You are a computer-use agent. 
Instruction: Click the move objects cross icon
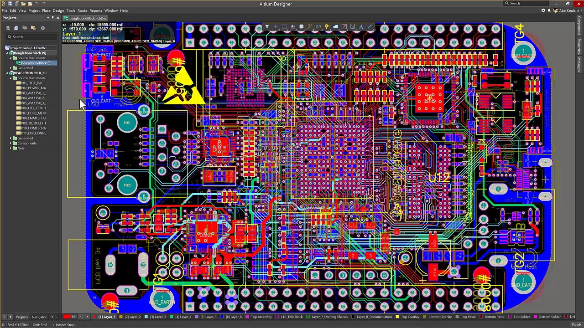tap(276, 27)
